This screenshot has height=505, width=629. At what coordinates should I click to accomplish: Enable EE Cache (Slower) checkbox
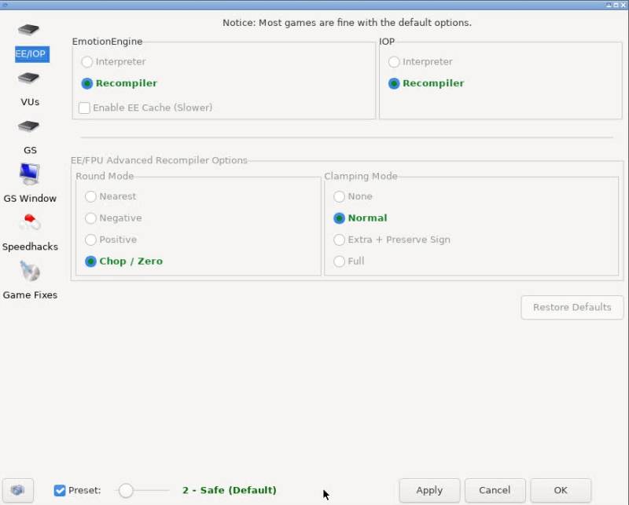click(84, 108)
